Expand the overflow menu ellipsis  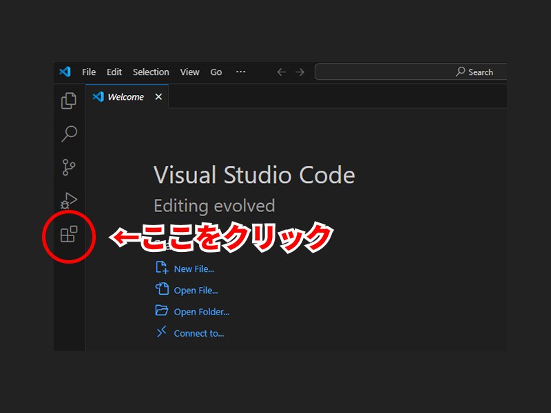(240, 72)
